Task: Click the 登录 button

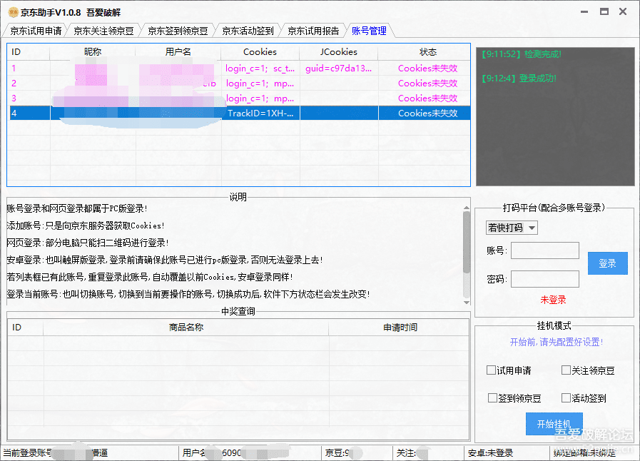Action: (607, 263)
